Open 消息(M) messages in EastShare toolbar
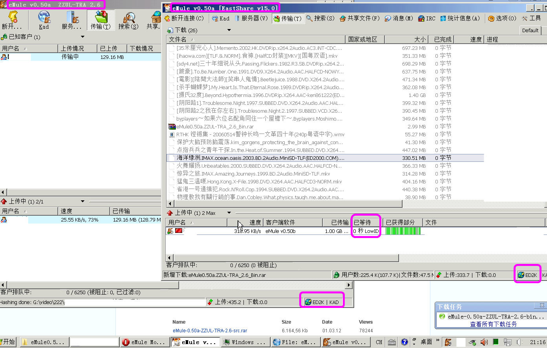Viewport: 547px width, 348px height. coord(399,18)
